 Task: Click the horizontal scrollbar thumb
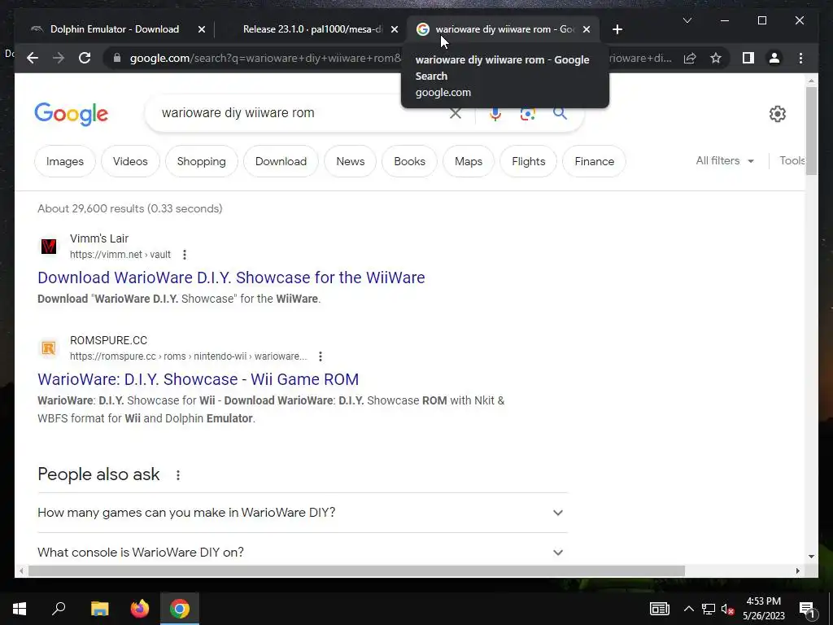click(356, 570)
